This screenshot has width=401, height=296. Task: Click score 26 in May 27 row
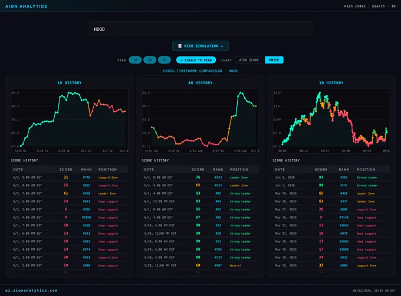(x=321, y=209)
